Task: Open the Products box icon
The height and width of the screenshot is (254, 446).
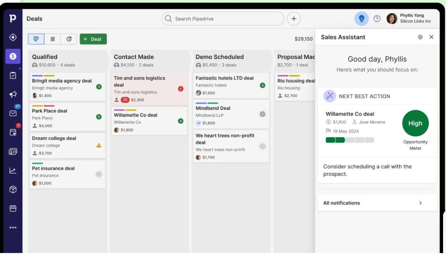Action: coord(13,189)
